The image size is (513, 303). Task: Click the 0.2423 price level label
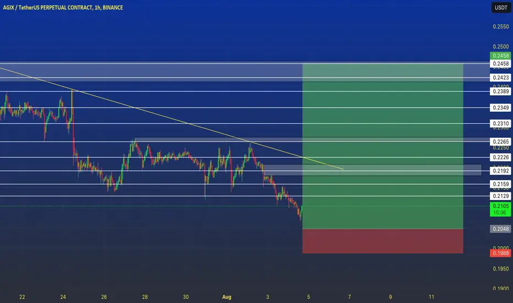click(500, 78)
